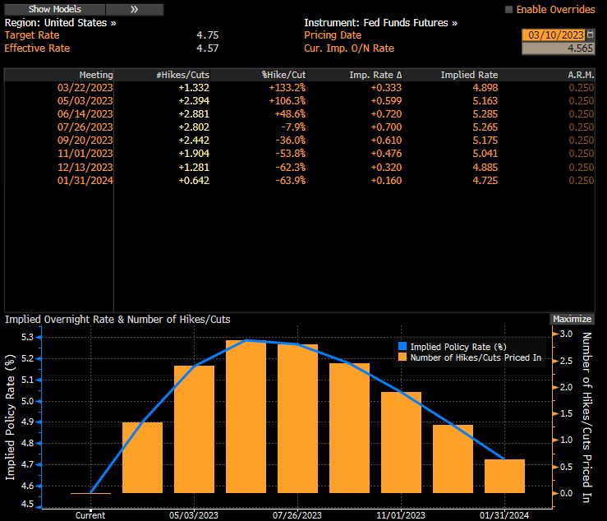The width and height of the screenshot is (607, 521).
Task: Click the Show Models button
Action: [x=54, y=9]
